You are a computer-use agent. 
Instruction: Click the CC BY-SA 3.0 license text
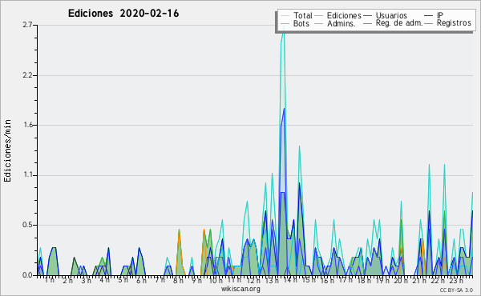click(x=456, y=290)
